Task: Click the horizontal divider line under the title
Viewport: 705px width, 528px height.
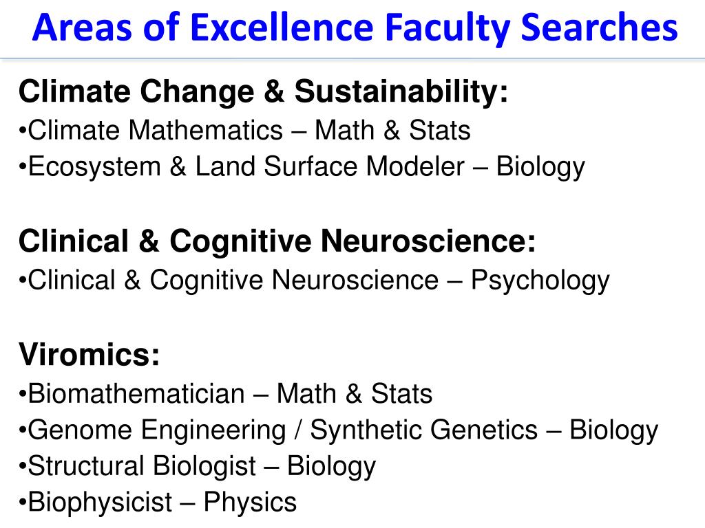Action: pyautogui.click(x=352, y=58)
